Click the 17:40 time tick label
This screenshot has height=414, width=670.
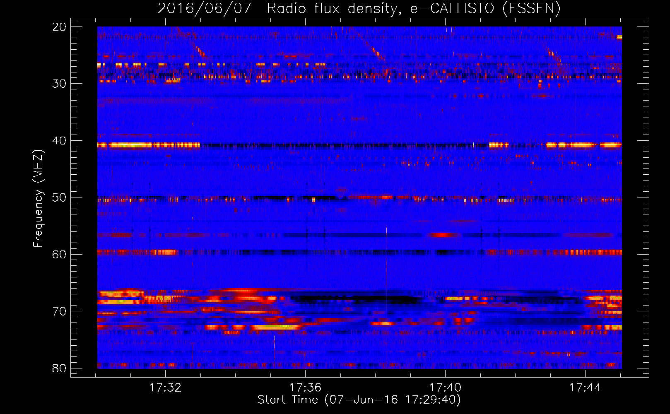[445, 388]
